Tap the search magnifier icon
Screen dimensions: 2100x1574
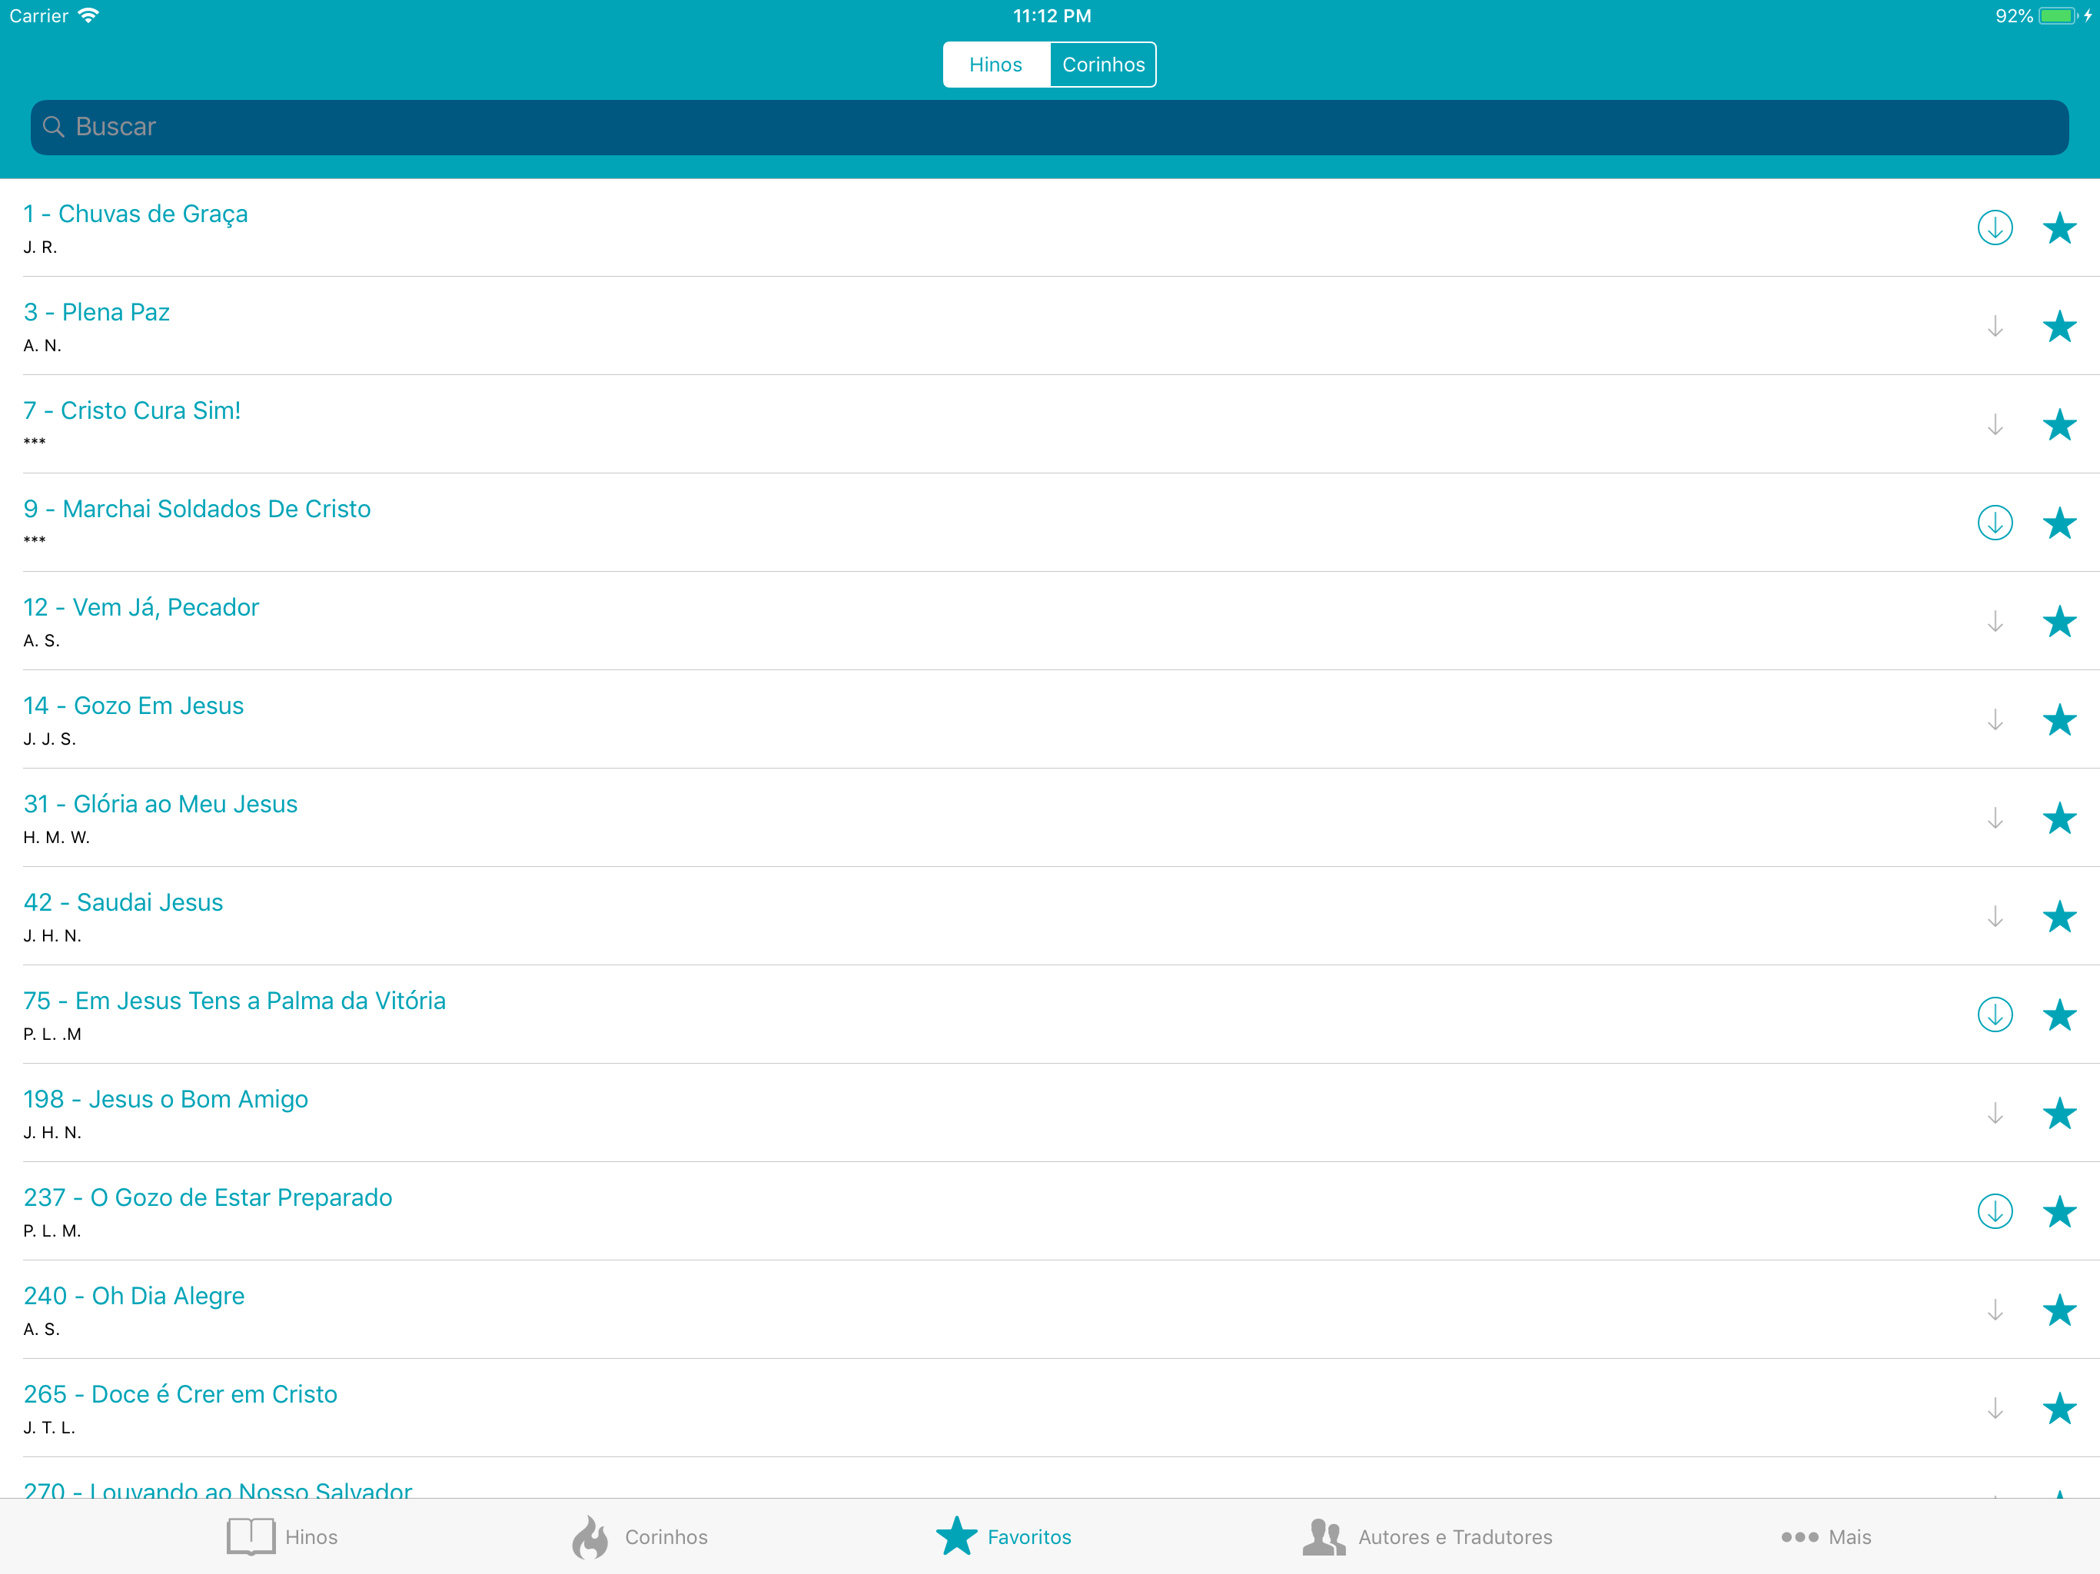coord(54,128)
